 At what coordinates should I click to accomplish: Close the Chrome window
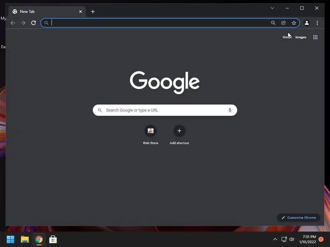[316, 8]
